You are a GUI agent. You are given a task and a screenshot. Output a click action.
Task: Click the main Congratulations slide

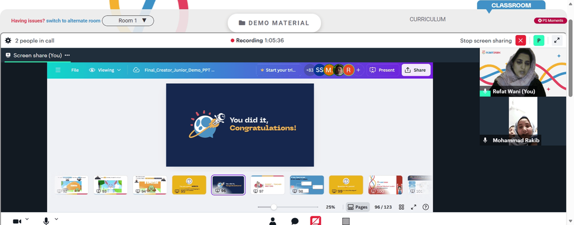click(x=240, y=125)
